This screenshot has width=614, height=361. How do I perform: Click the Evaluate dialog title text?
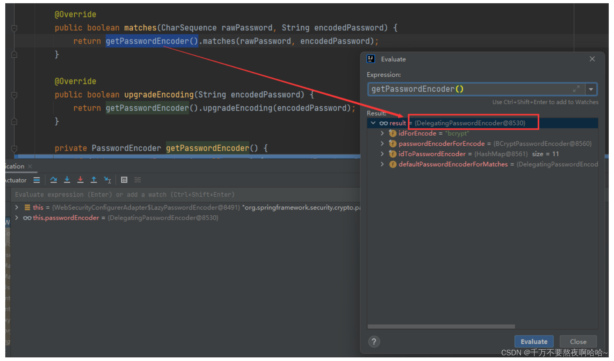tap(393, 59)
